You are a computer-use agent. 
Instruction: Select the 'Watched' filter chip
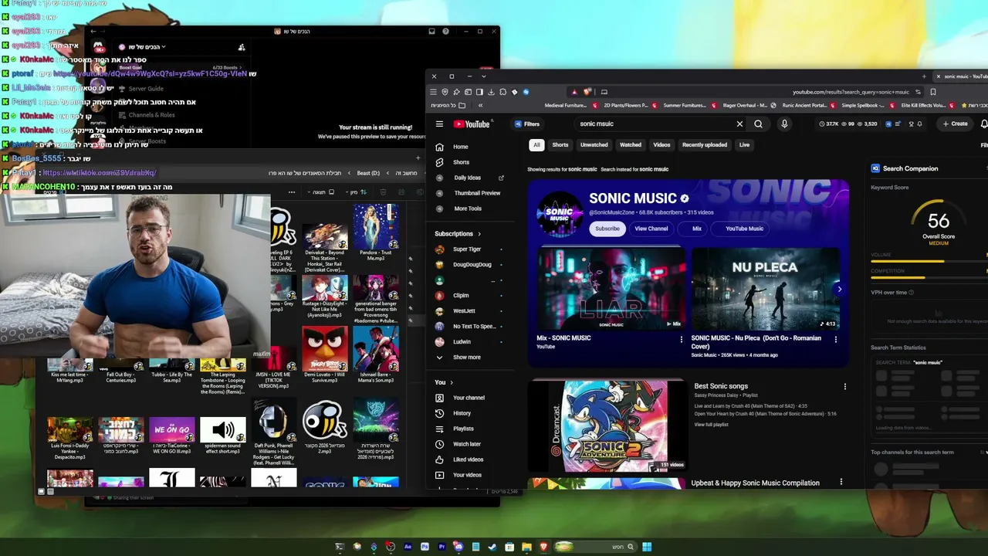(x=631, y=144)
